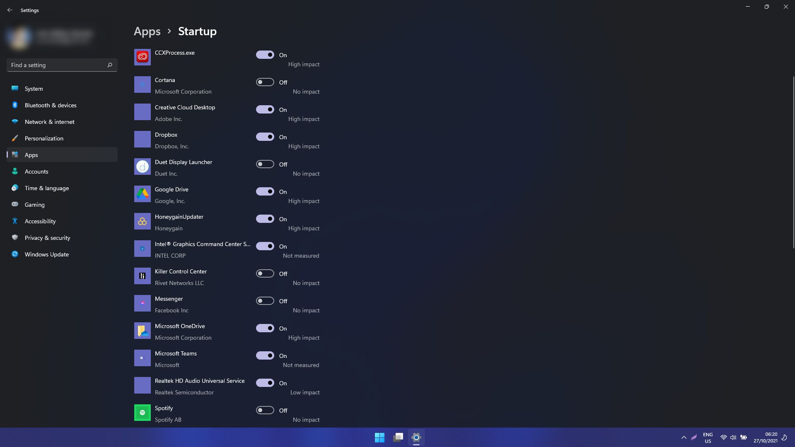Image resolution: width=795 pixels, height=447 pixels.
Task: Click the Spotify app icon
Action: coord(142,413)
